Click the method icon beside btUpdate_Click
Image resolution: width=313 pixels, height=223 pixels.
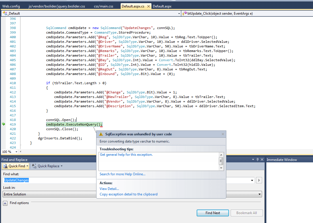tap(185, 13)
